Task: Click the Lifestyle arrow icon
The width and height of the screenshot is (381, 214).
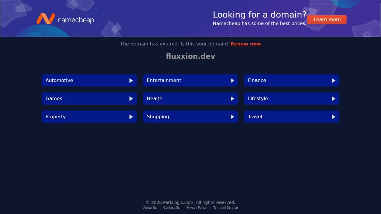Action: 333,98
